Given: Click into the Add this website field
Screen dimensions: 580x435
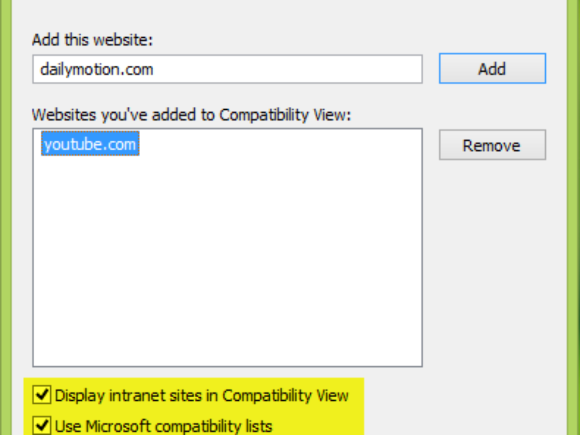Looking at the screenshot, I should tap(227, 69).
